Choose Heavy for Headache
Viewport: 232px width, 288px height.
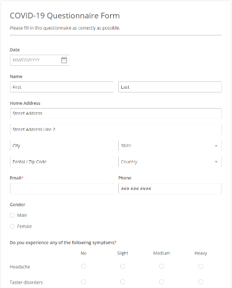[x=200, y=266]
